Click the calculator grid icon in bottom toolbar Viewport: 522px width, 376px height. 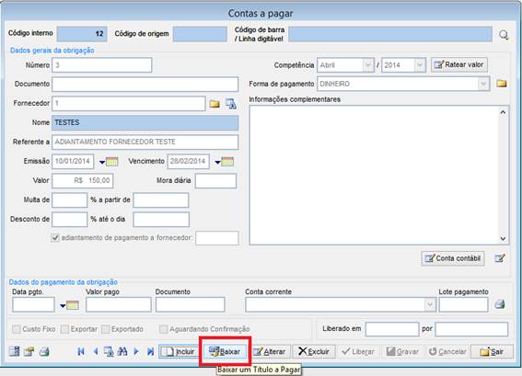pyautogui.click(x=14, y=351)
